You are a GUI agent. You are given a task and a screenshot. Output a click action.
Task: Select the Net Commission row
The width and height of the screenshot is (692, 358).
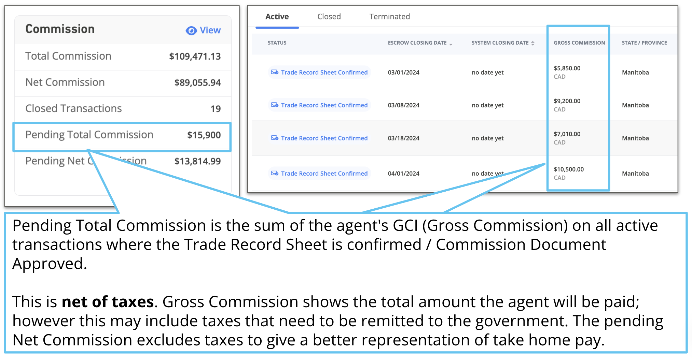[65, 82]
